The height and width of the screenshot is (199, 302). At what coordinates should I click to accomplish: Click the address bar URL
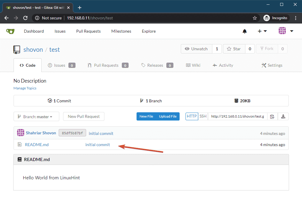pos(90,18)
